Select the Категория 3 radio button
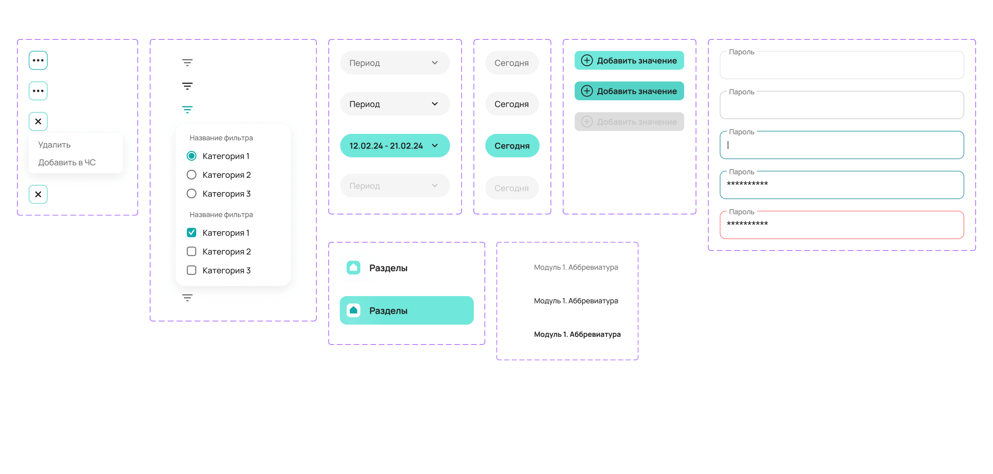 pyautogui.click(x=192, y=193)
